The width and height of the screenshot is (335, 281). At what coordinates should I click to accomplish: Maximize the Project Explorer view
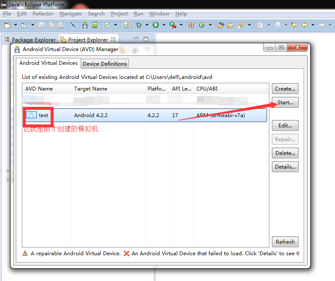[146, 39]
